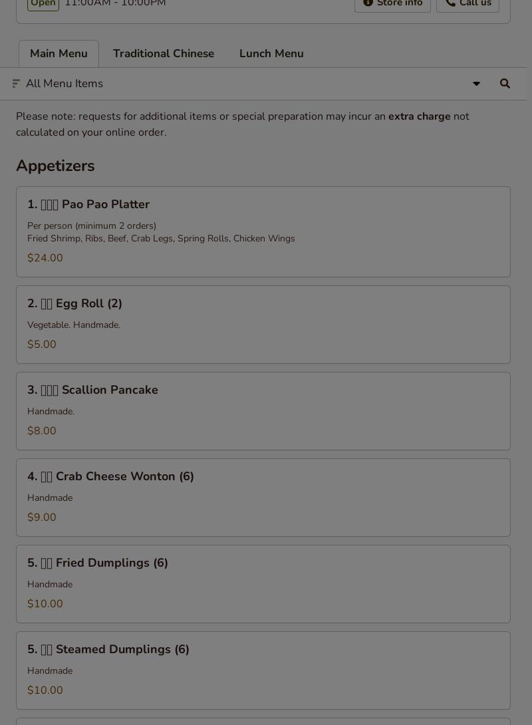The image size is (532, 725).
Task: Open the Scallion Pancake menu card
Action: 263,411
